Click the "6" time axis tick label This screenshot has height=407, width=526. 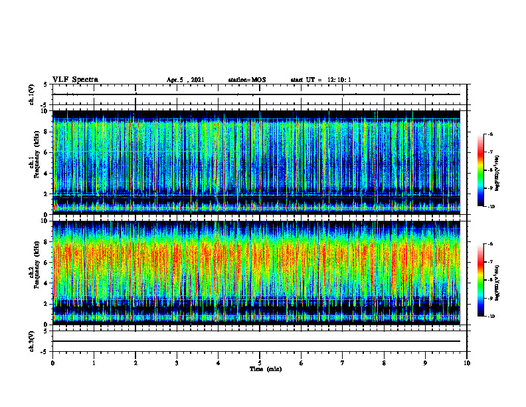tap(302, 363)
